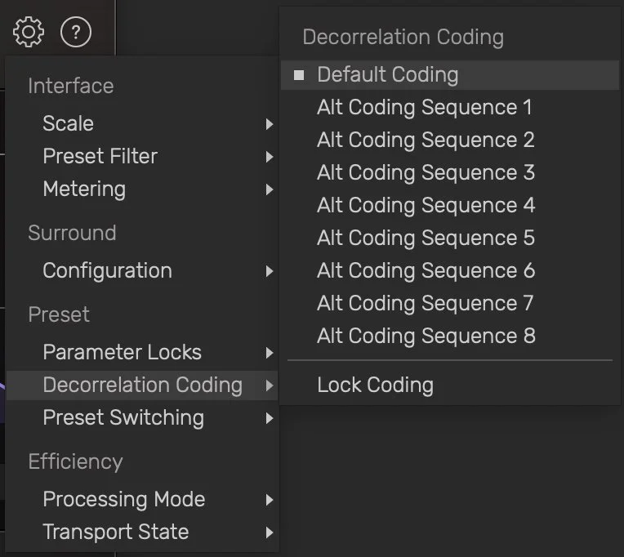The width and height of the screenshot is (624, 557).
Task: Select Default Coding option
Action: 387,75
